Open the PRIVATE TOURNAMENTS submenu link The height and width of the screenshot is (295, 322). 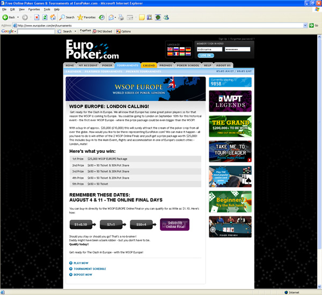[143, 71]
